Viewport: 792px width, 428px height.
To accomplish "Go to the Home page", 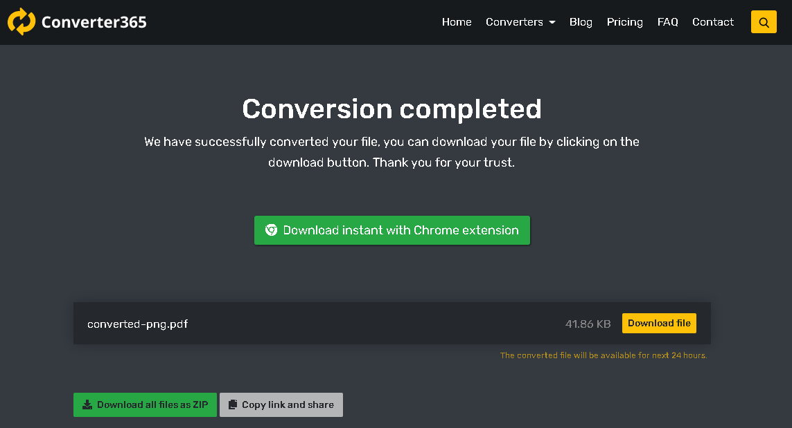I will 457,22.
